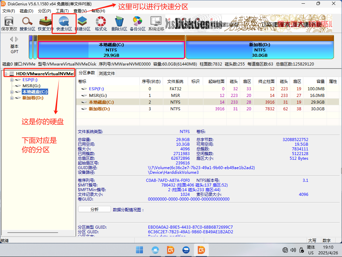Click the New Partition (新建分区) icon

(82, 24)
